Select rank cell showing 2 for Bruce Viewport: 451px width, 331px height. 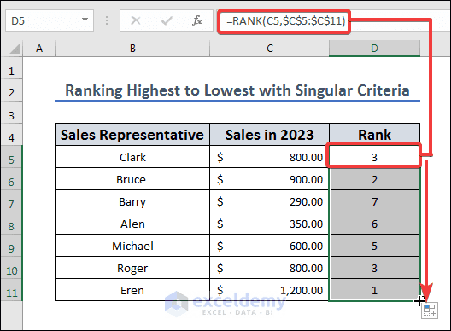pos(374,179)
